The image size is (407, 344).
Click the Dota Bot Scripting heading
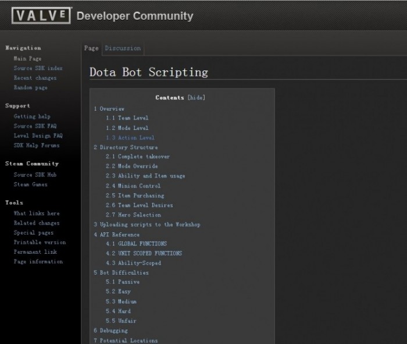point(149,72)
